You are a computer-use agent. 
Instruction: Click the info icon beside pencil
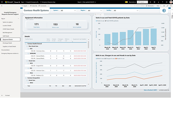click(171, 6)
